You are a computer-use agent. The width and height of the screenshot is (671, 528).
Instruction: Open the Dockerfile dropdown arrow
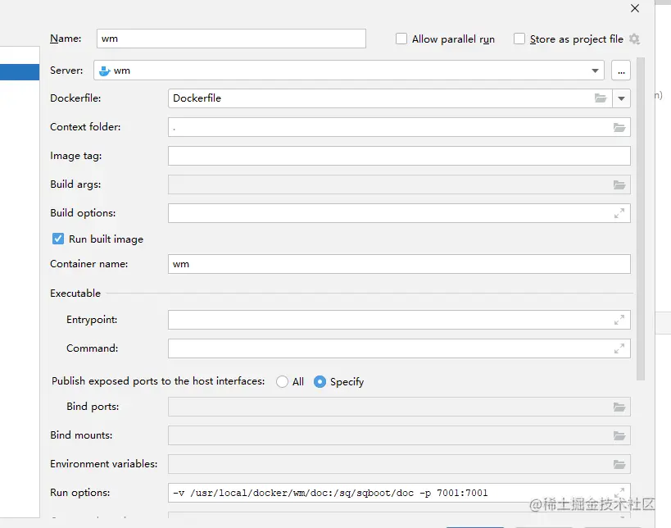click(x=621, y=98)
